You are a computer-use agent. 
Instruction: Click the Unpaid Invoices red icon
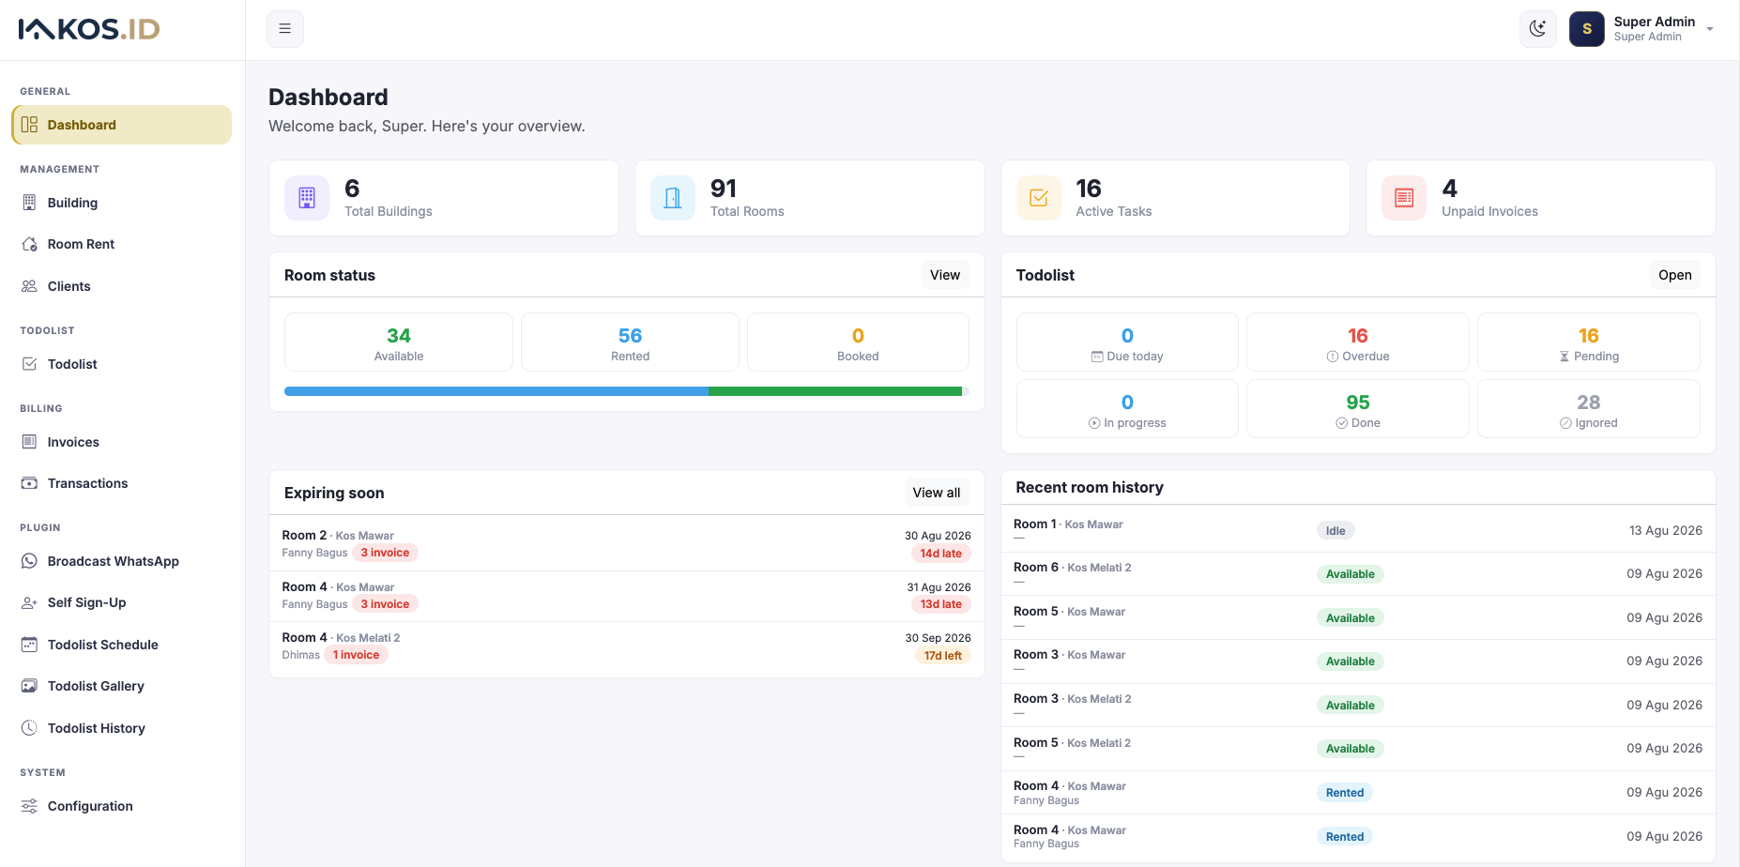coord(1404,198)
